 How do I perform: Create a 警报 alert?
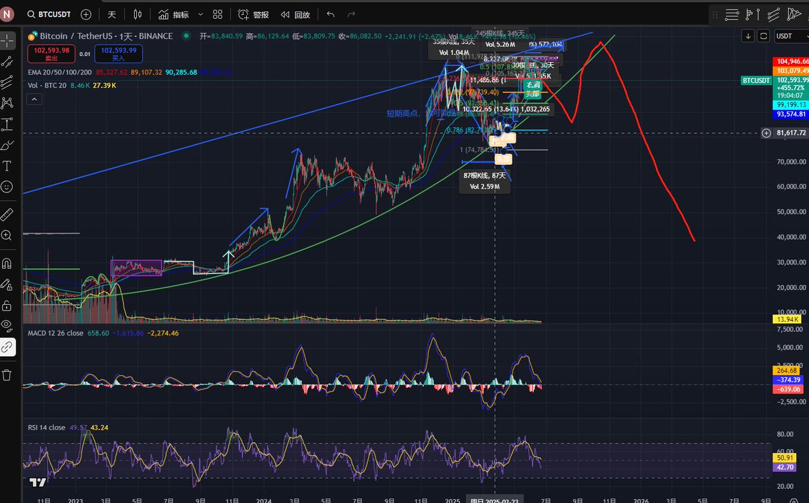(x=255, y=14)
